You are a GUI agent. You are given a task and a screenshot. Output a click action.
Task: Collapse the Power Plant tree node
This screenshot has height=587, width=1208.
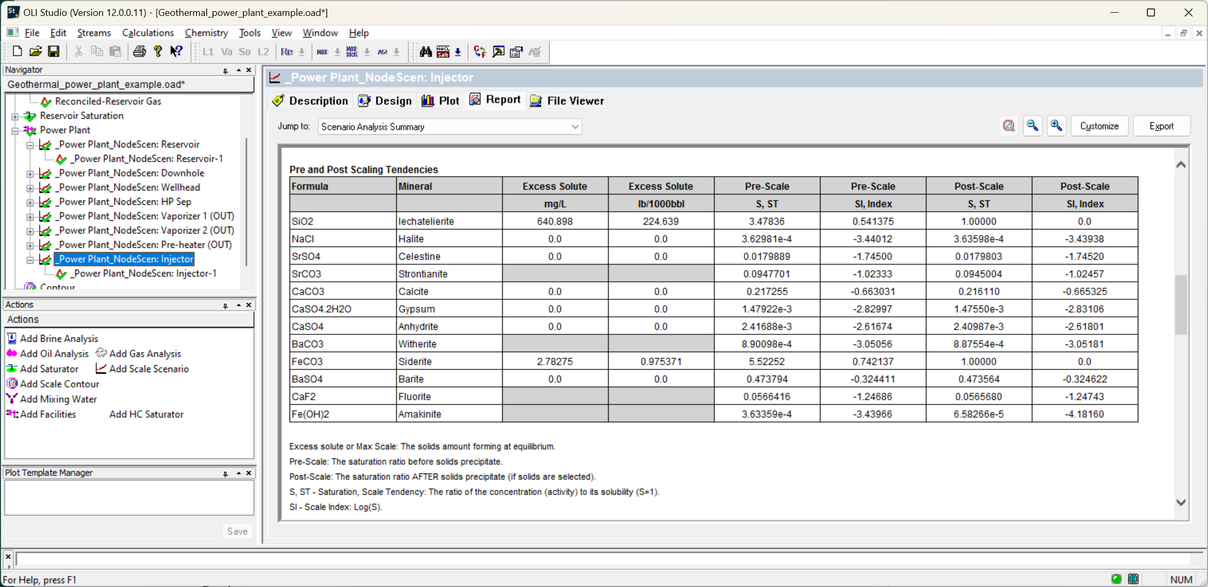pyautogui.click(x=15, y=131)
